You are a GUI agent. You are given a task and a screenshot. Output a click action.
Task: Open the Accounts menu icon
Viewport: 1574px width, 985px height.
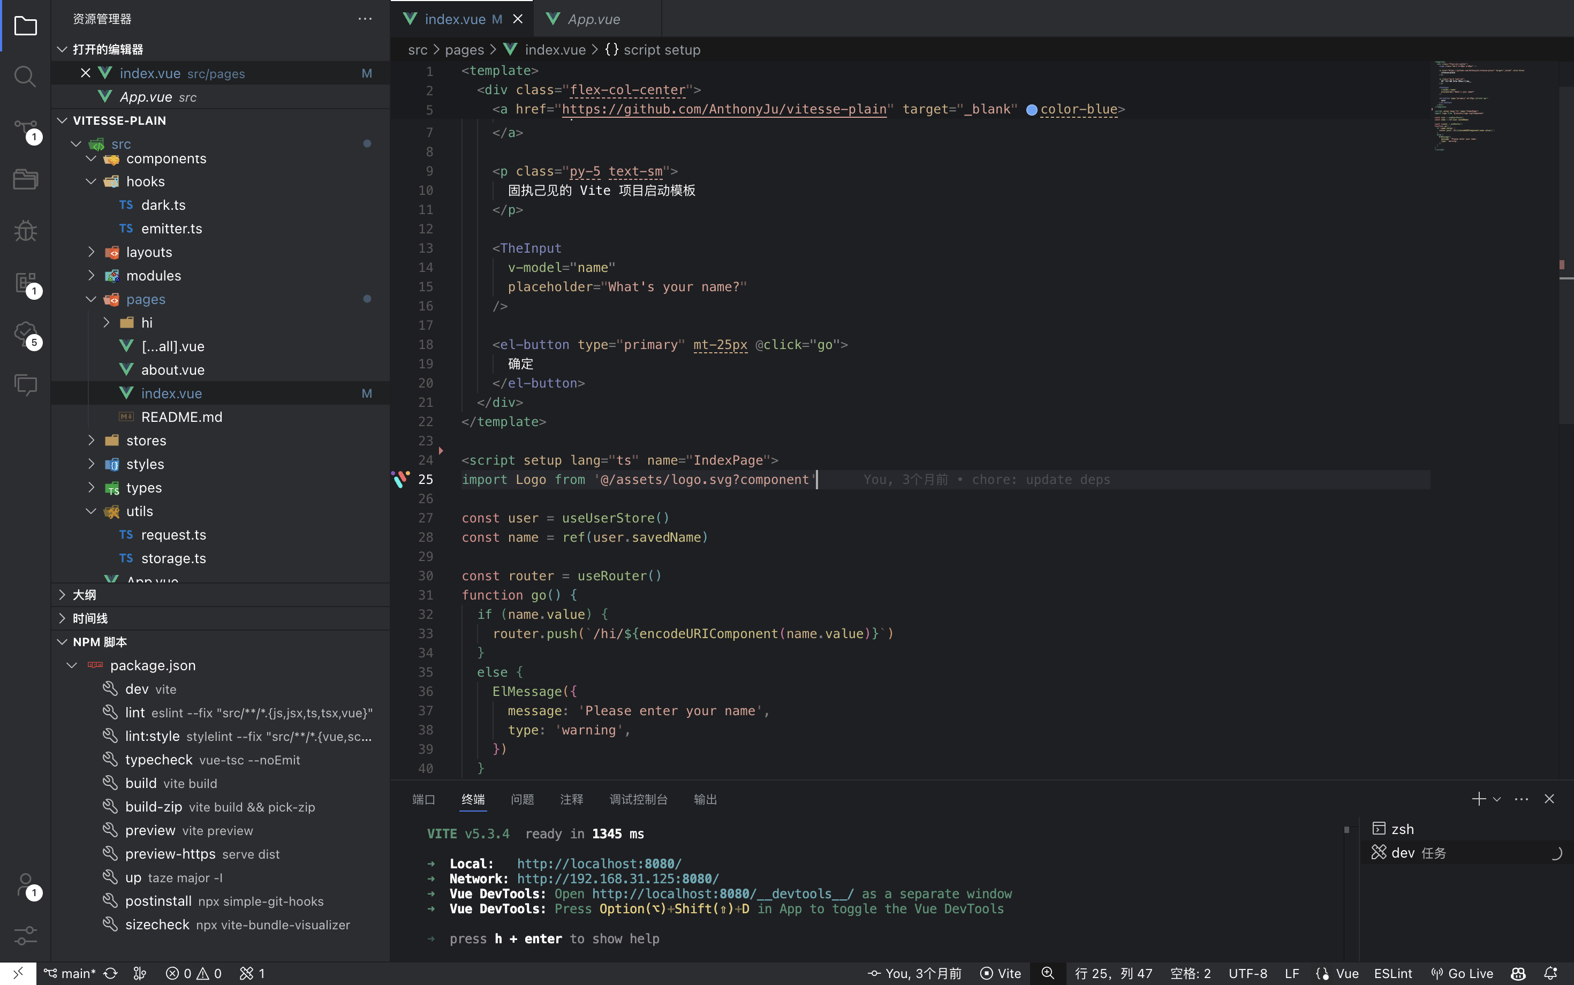pos(25,885)
